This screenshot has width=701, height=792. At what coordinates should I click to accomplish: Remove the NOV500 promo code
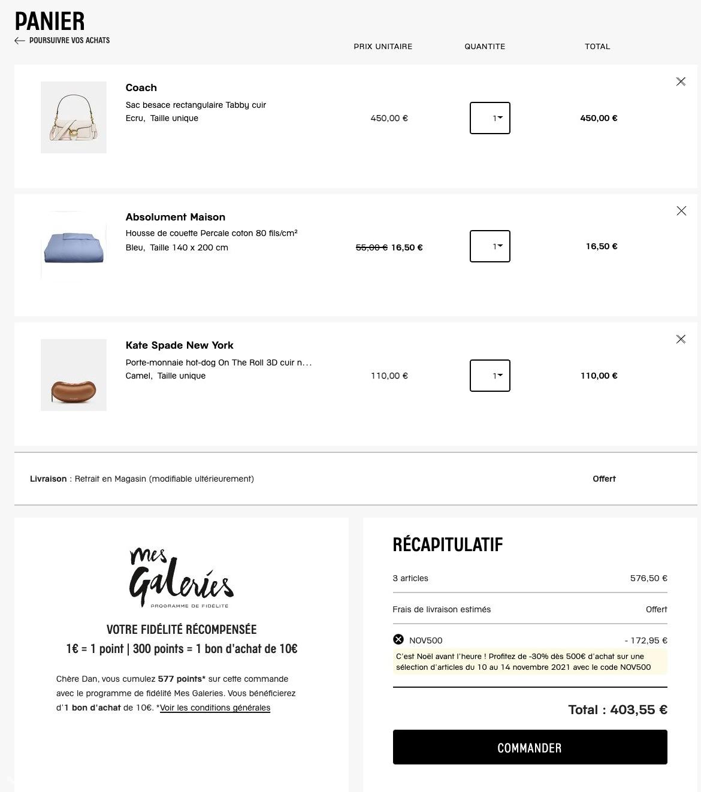pos(398,640)
